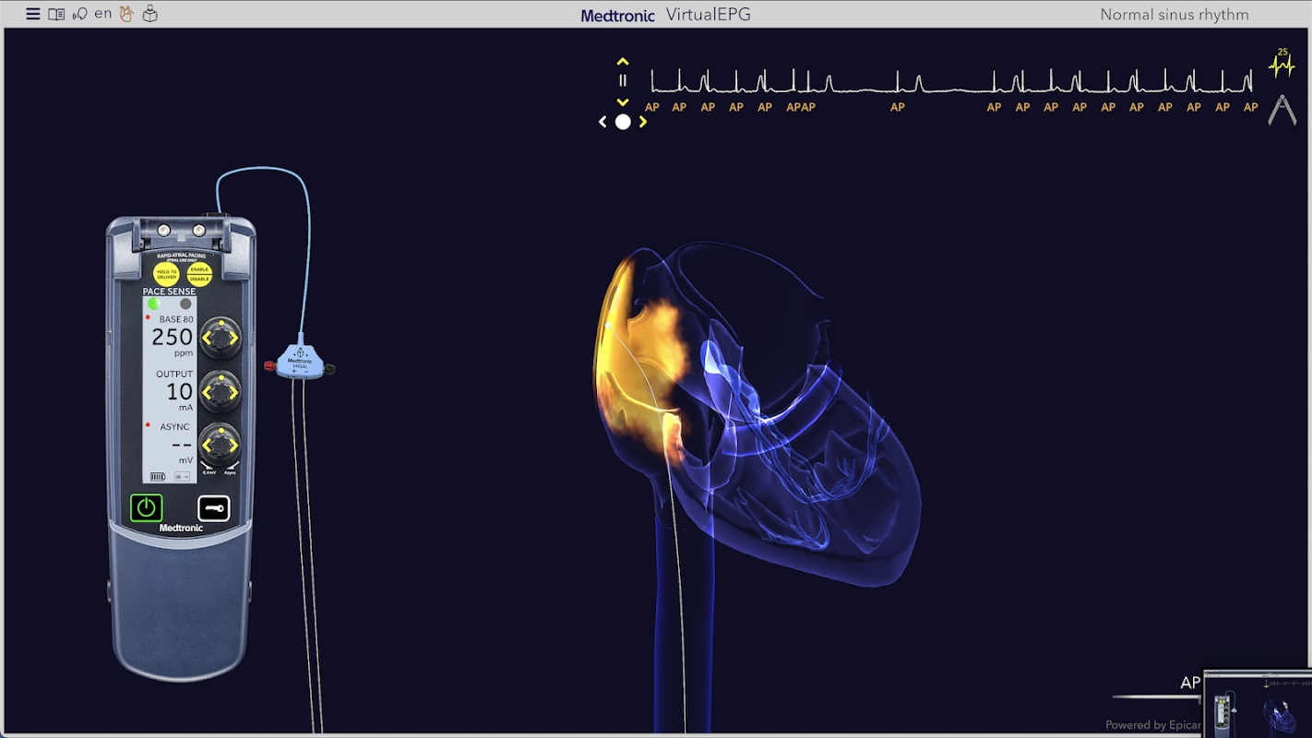1312x738 pixels.
Task: Increase rate with right arrow on top dial
Action: (x=233, y=339)
